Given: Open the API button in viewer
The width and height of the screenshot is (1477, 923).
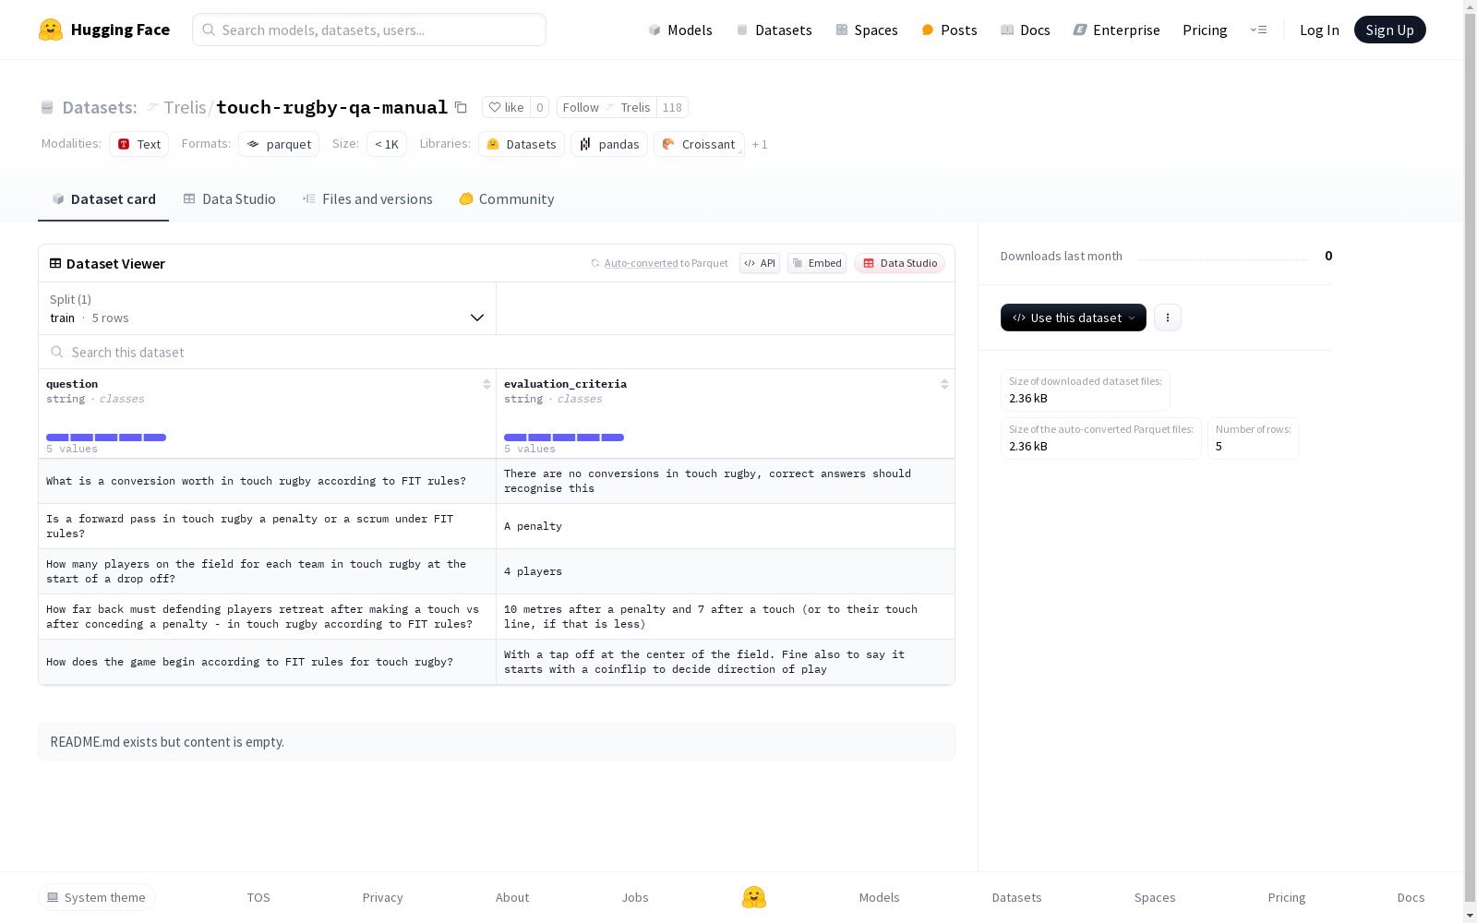Looking at the screenshot, I should (x=760, y=263).
